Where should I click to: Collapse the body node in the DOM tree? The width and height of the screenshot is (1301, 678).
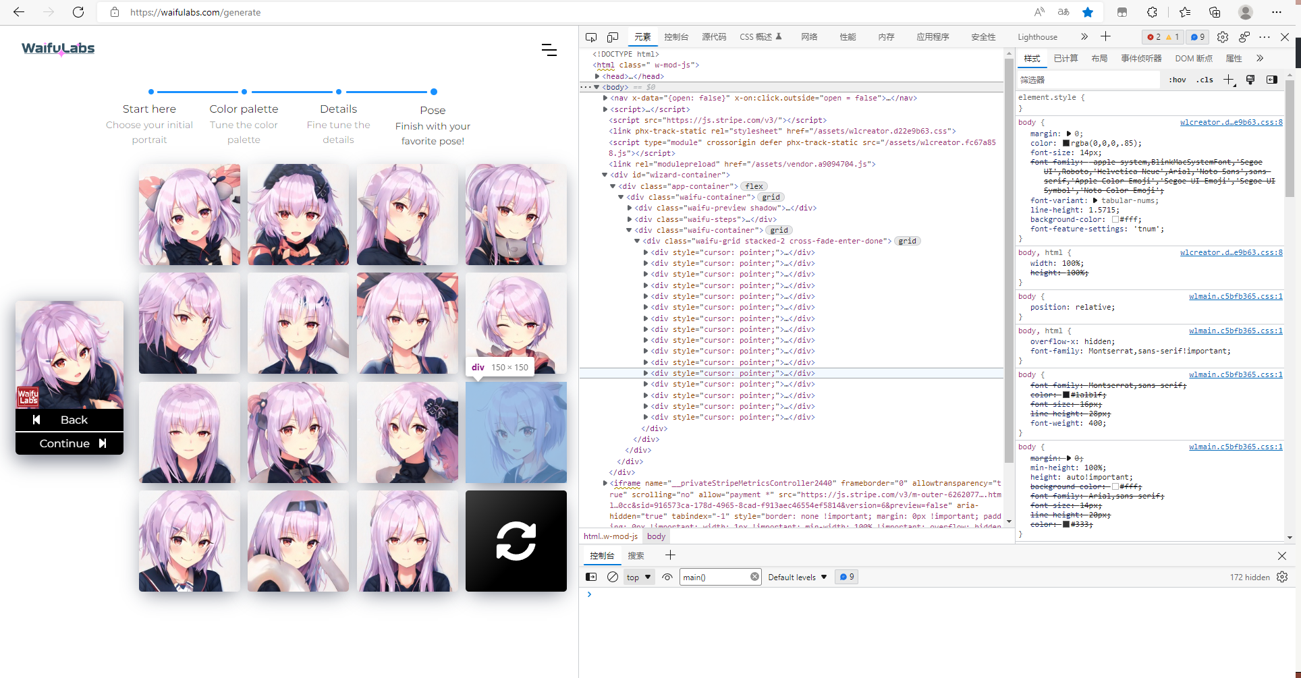[597, 87]
